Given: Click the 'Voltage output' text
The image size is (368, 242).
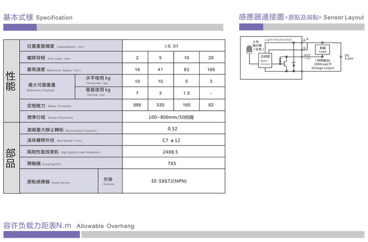Looking at the screenshot, I should (323, 68).
